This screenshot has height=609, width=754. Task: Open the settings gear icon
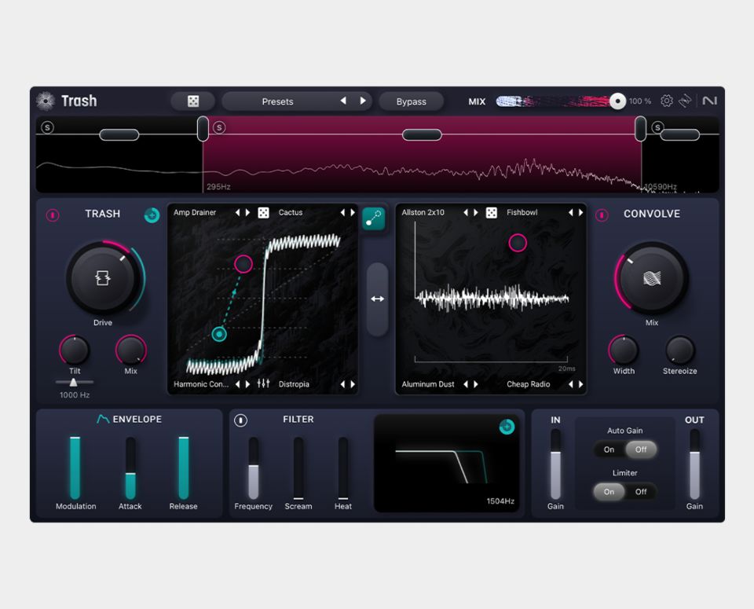[x=667, y=101]
